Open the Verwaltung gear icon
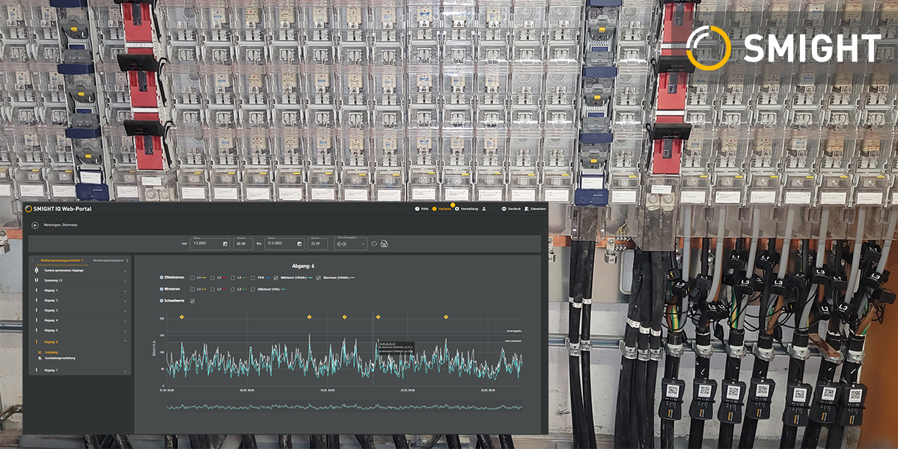 [456, 209]
